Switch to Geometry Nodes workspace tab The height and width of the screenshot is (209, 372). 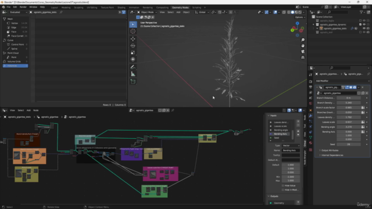coord(180,8)
